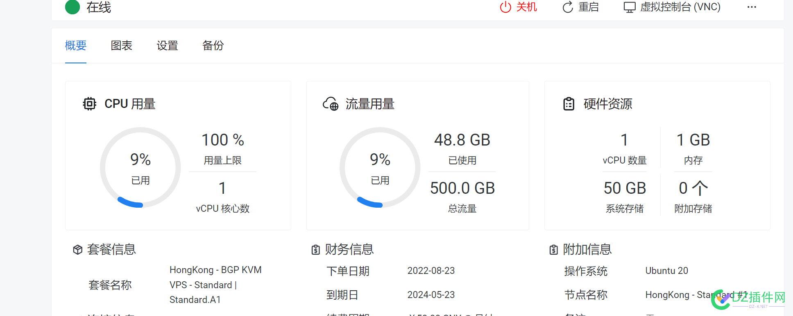Click the 0 个 additional storage value

pyautogui.click(x=693, y=188)
